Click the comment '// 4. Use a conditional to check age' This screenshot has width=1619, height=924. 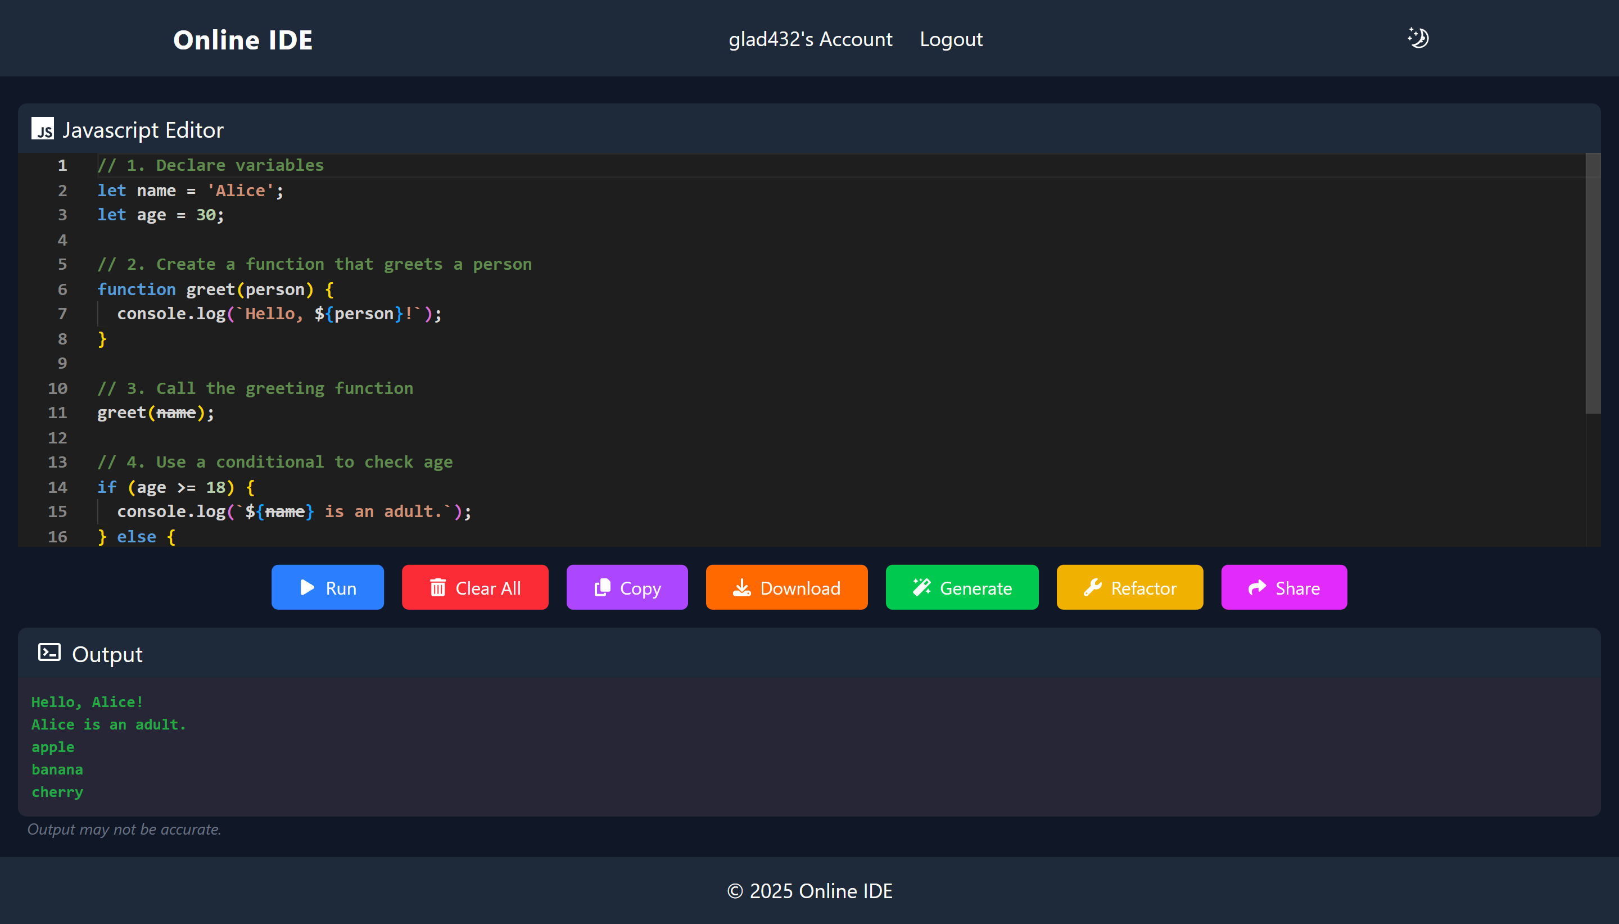(x=275, y=463)
